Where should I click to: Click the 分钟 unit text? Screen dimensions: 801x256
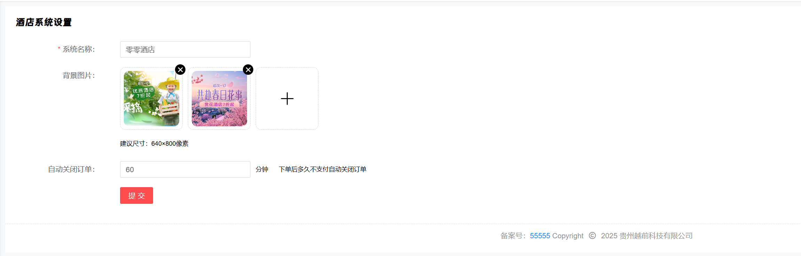[262, 169]
